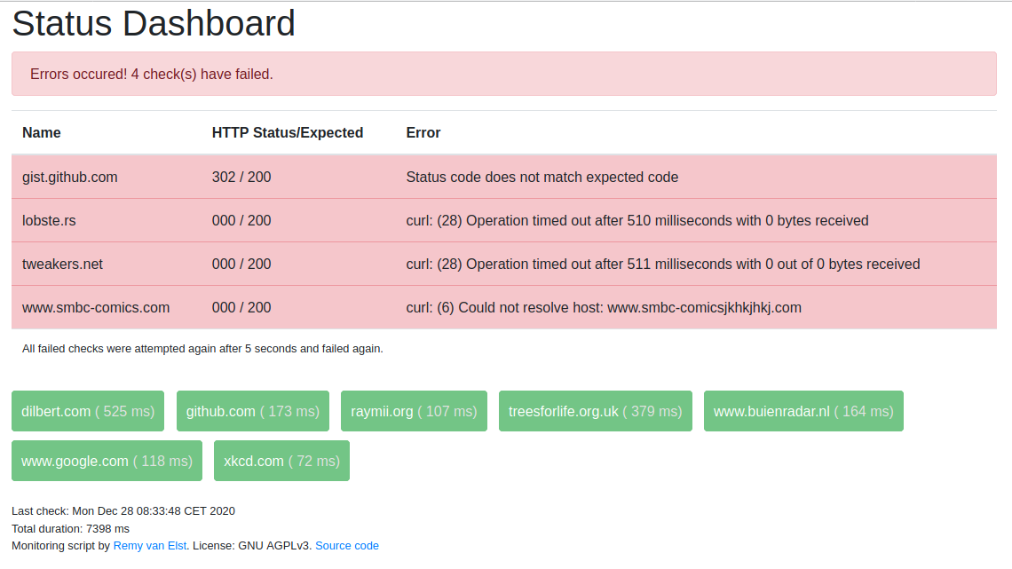
Task: Click the www.buienradar.nl status button
Action: click(803, 411)
